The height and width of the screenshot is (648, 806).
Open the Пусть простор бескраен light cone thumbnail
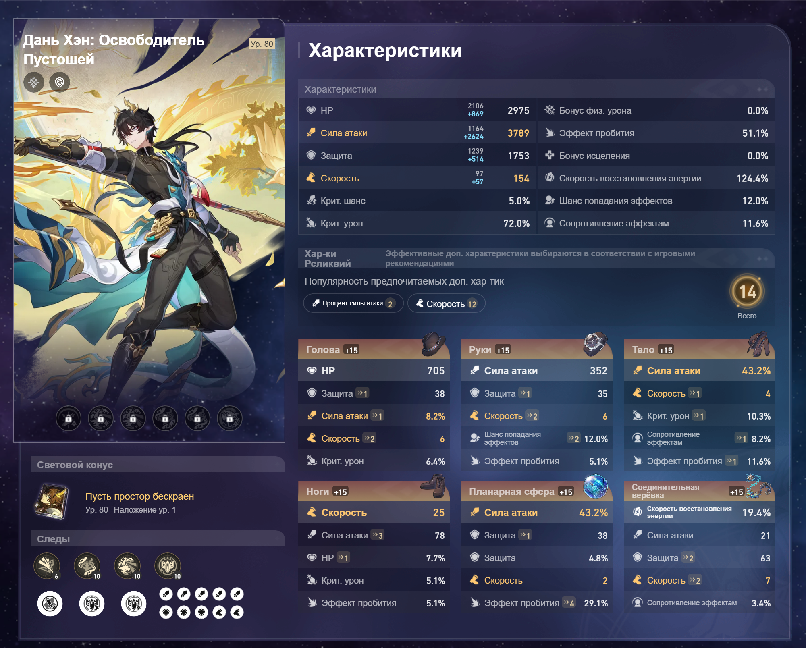pyautogui.click(x=52, y=502)
